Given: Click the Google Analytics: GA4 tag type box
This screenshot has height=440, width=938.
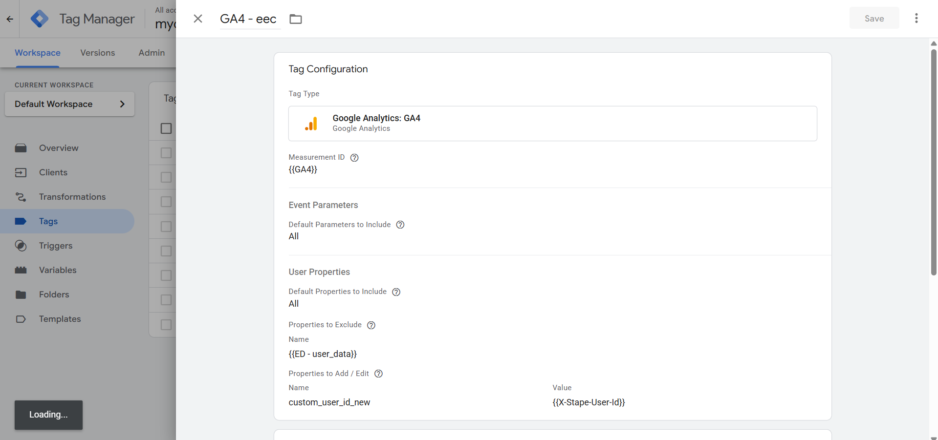Looking at the screenshot, I should coord(552,124).
